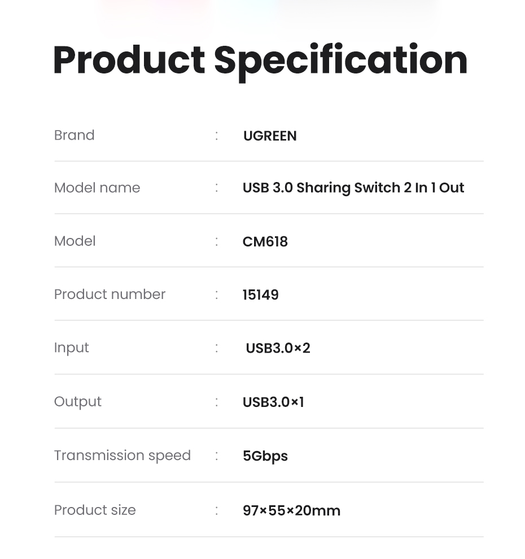Click the "CM618" model value

click(265, 242)
